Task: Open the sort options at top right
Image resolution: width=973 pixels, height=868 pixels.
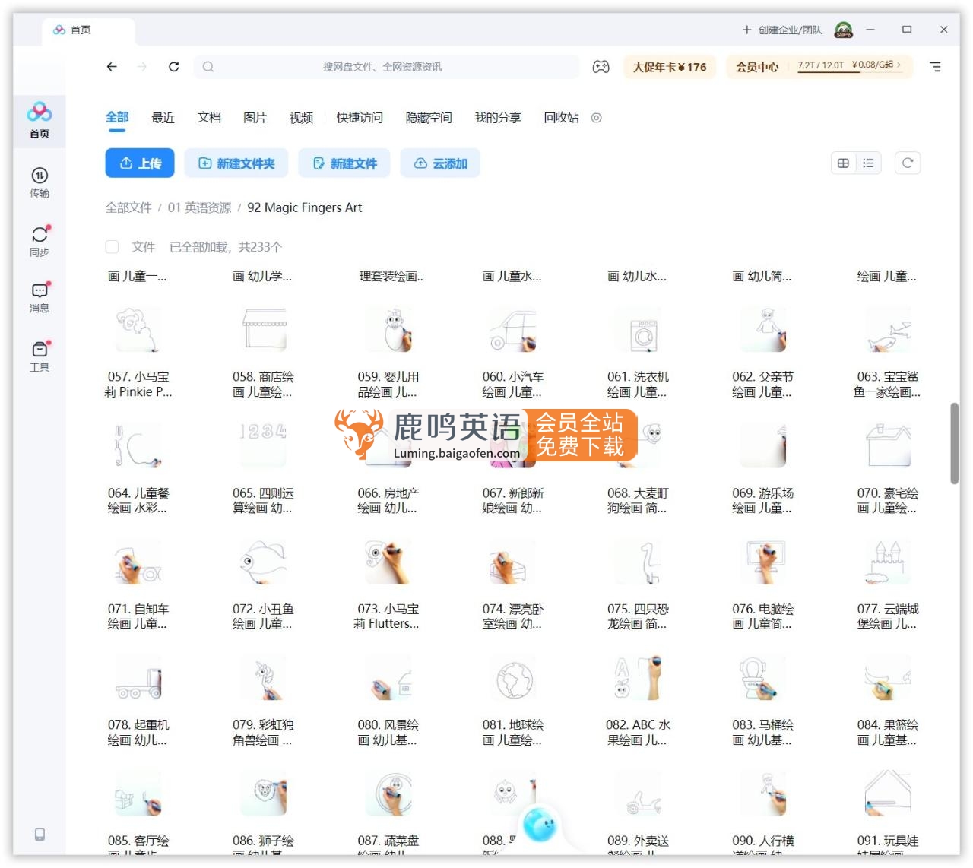Action: click(x=935, y=67)
